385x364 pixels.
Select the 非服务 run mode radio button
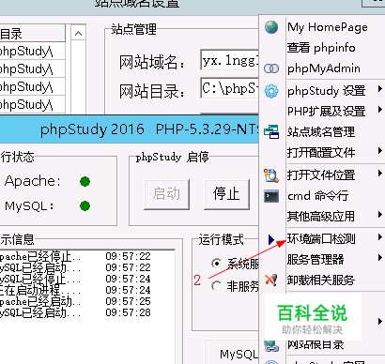(216, 286)
